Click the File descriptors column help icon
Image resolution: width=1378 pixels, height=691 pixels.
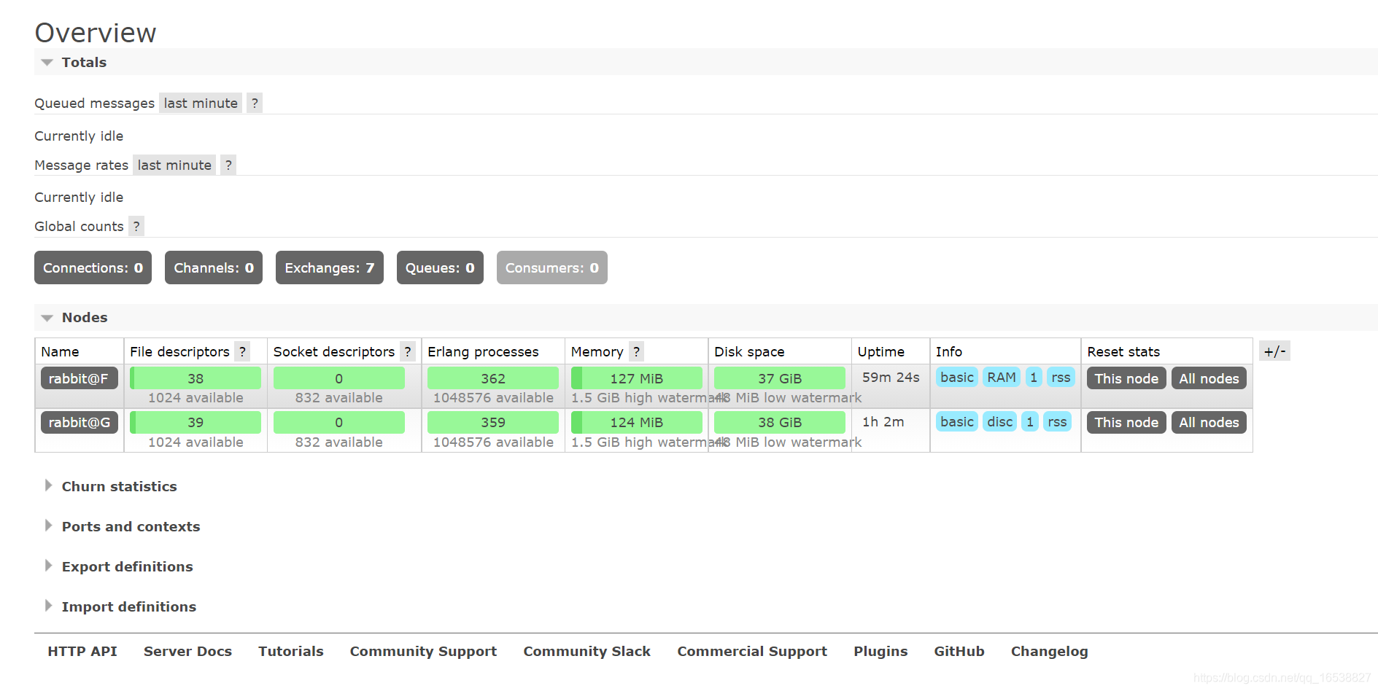point(242,351)
